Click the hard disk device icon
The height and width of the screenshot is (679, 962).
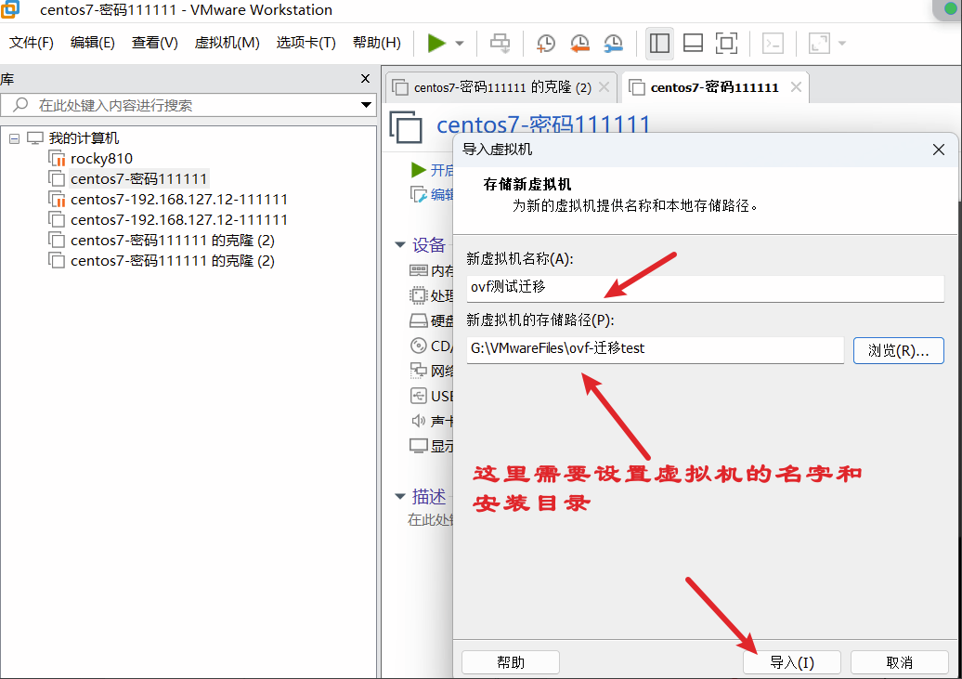418,320
